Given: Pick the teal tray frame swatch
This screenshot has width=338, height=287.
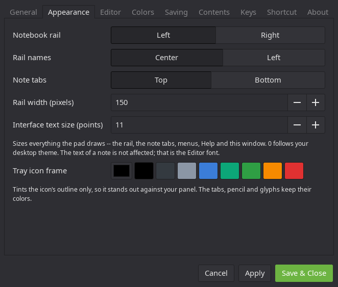Looking at the screenshot, I should coord(230,171).
